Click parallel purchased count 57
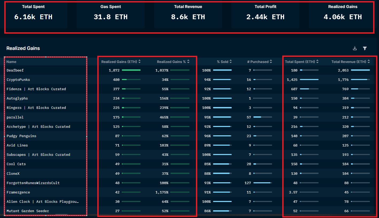This screenshot has height=218, width=379. pyautogui.click(x=249, y=117)
